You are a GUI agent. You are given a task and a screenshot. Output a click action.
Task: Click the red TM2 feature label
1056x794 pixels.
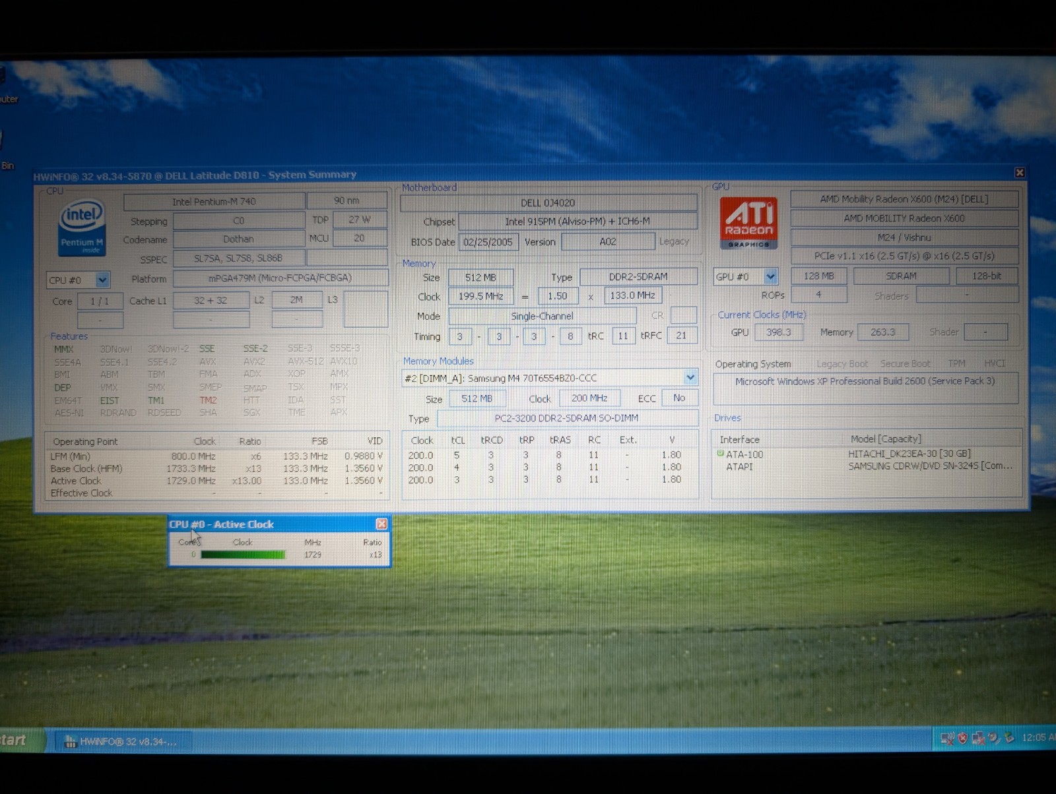208,400
